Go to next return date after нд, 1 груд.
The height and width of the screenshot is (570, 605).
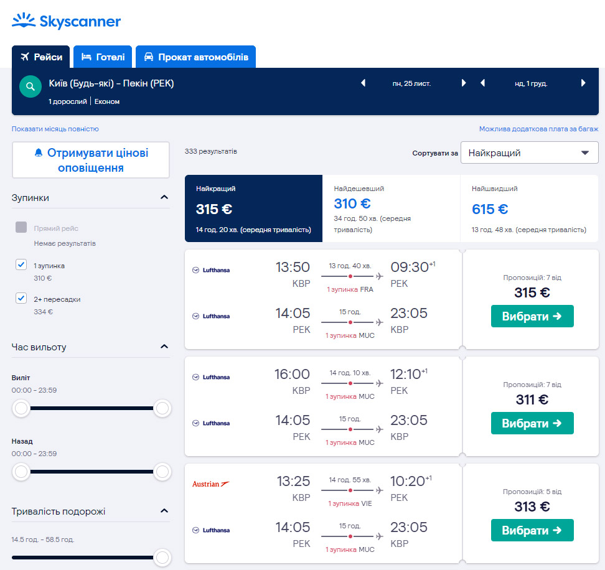(583, 83)
